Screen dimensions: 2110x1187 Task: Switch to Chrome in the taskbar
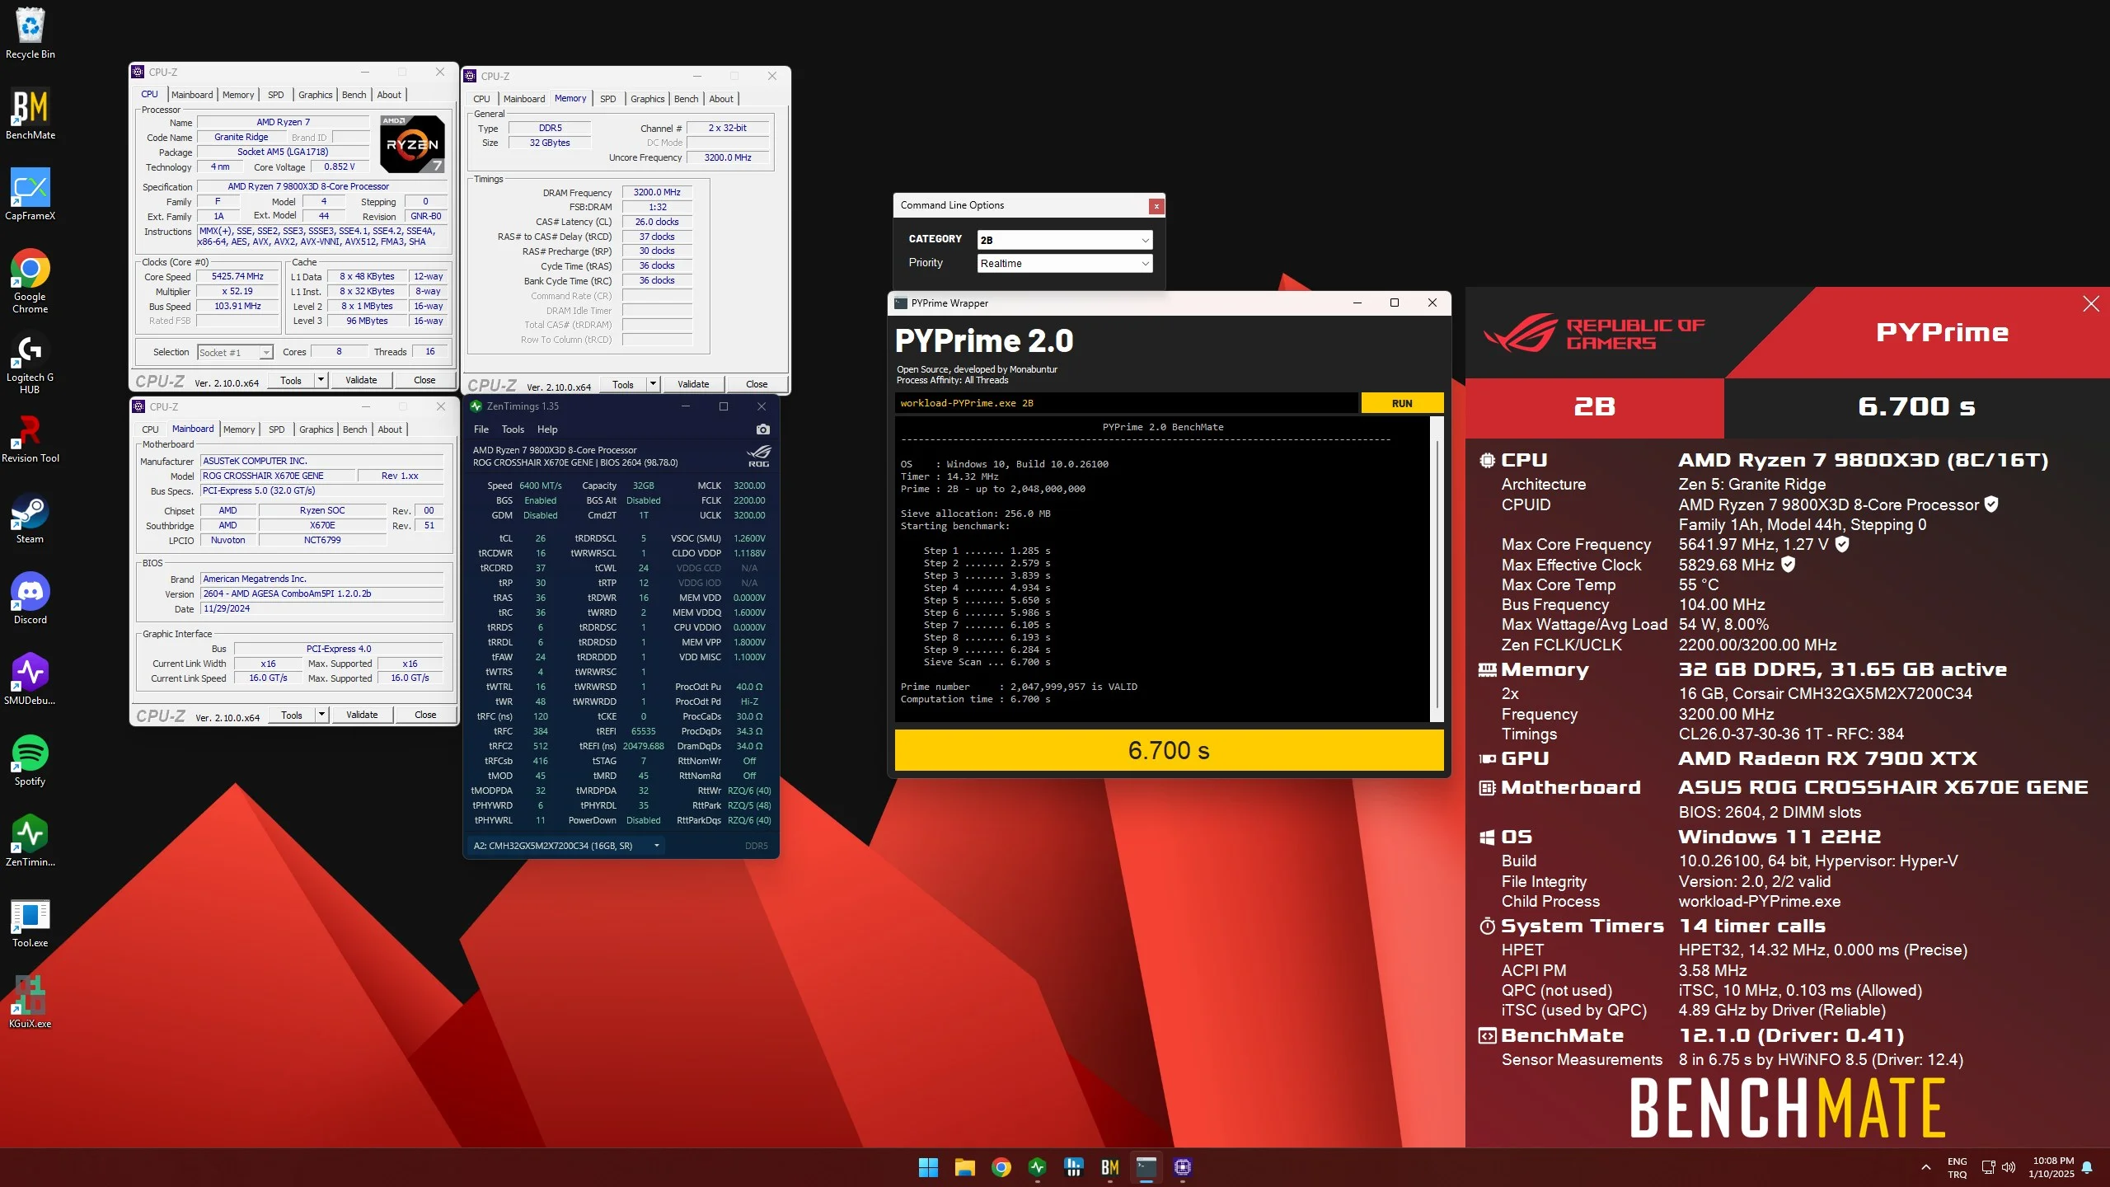[x=1001, y=1167]
